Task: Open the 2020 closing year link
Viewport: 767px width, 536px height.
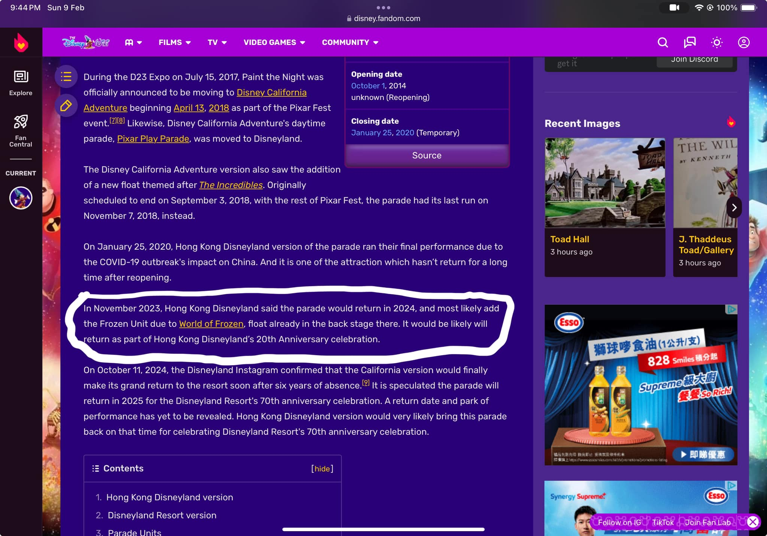Action: pyautogui.click(x=405, y=133)
